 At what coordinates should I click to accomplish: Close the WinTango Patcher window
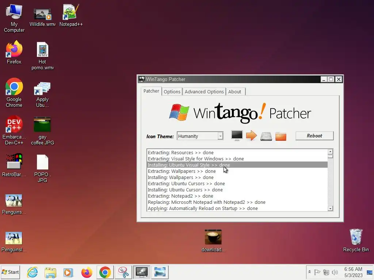[x=339, y=79]
